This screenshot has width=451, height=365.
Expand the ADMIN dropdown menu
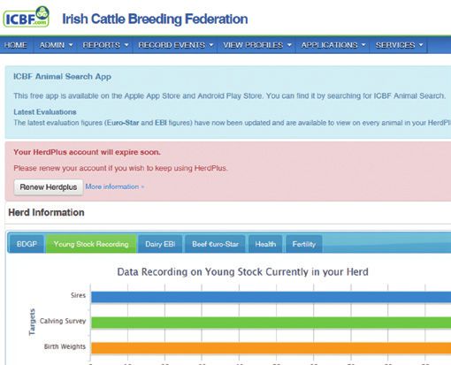click(56, 45)
